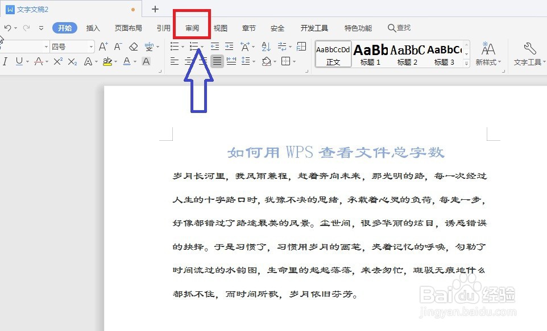Pick the highlight color swatch

[108, 62]
